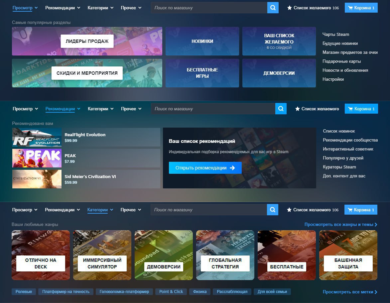The image size is (390, 303).
Task: Expand the highlighted 'Просмотр' menu
Action: [25, 8]
